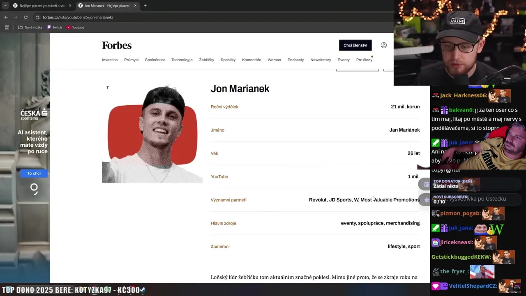Image resolution: width=526 pixels, height=296 pixels.
Task: Click Jack_Harkness06 chat username
Action: click(x=463, y=95)
